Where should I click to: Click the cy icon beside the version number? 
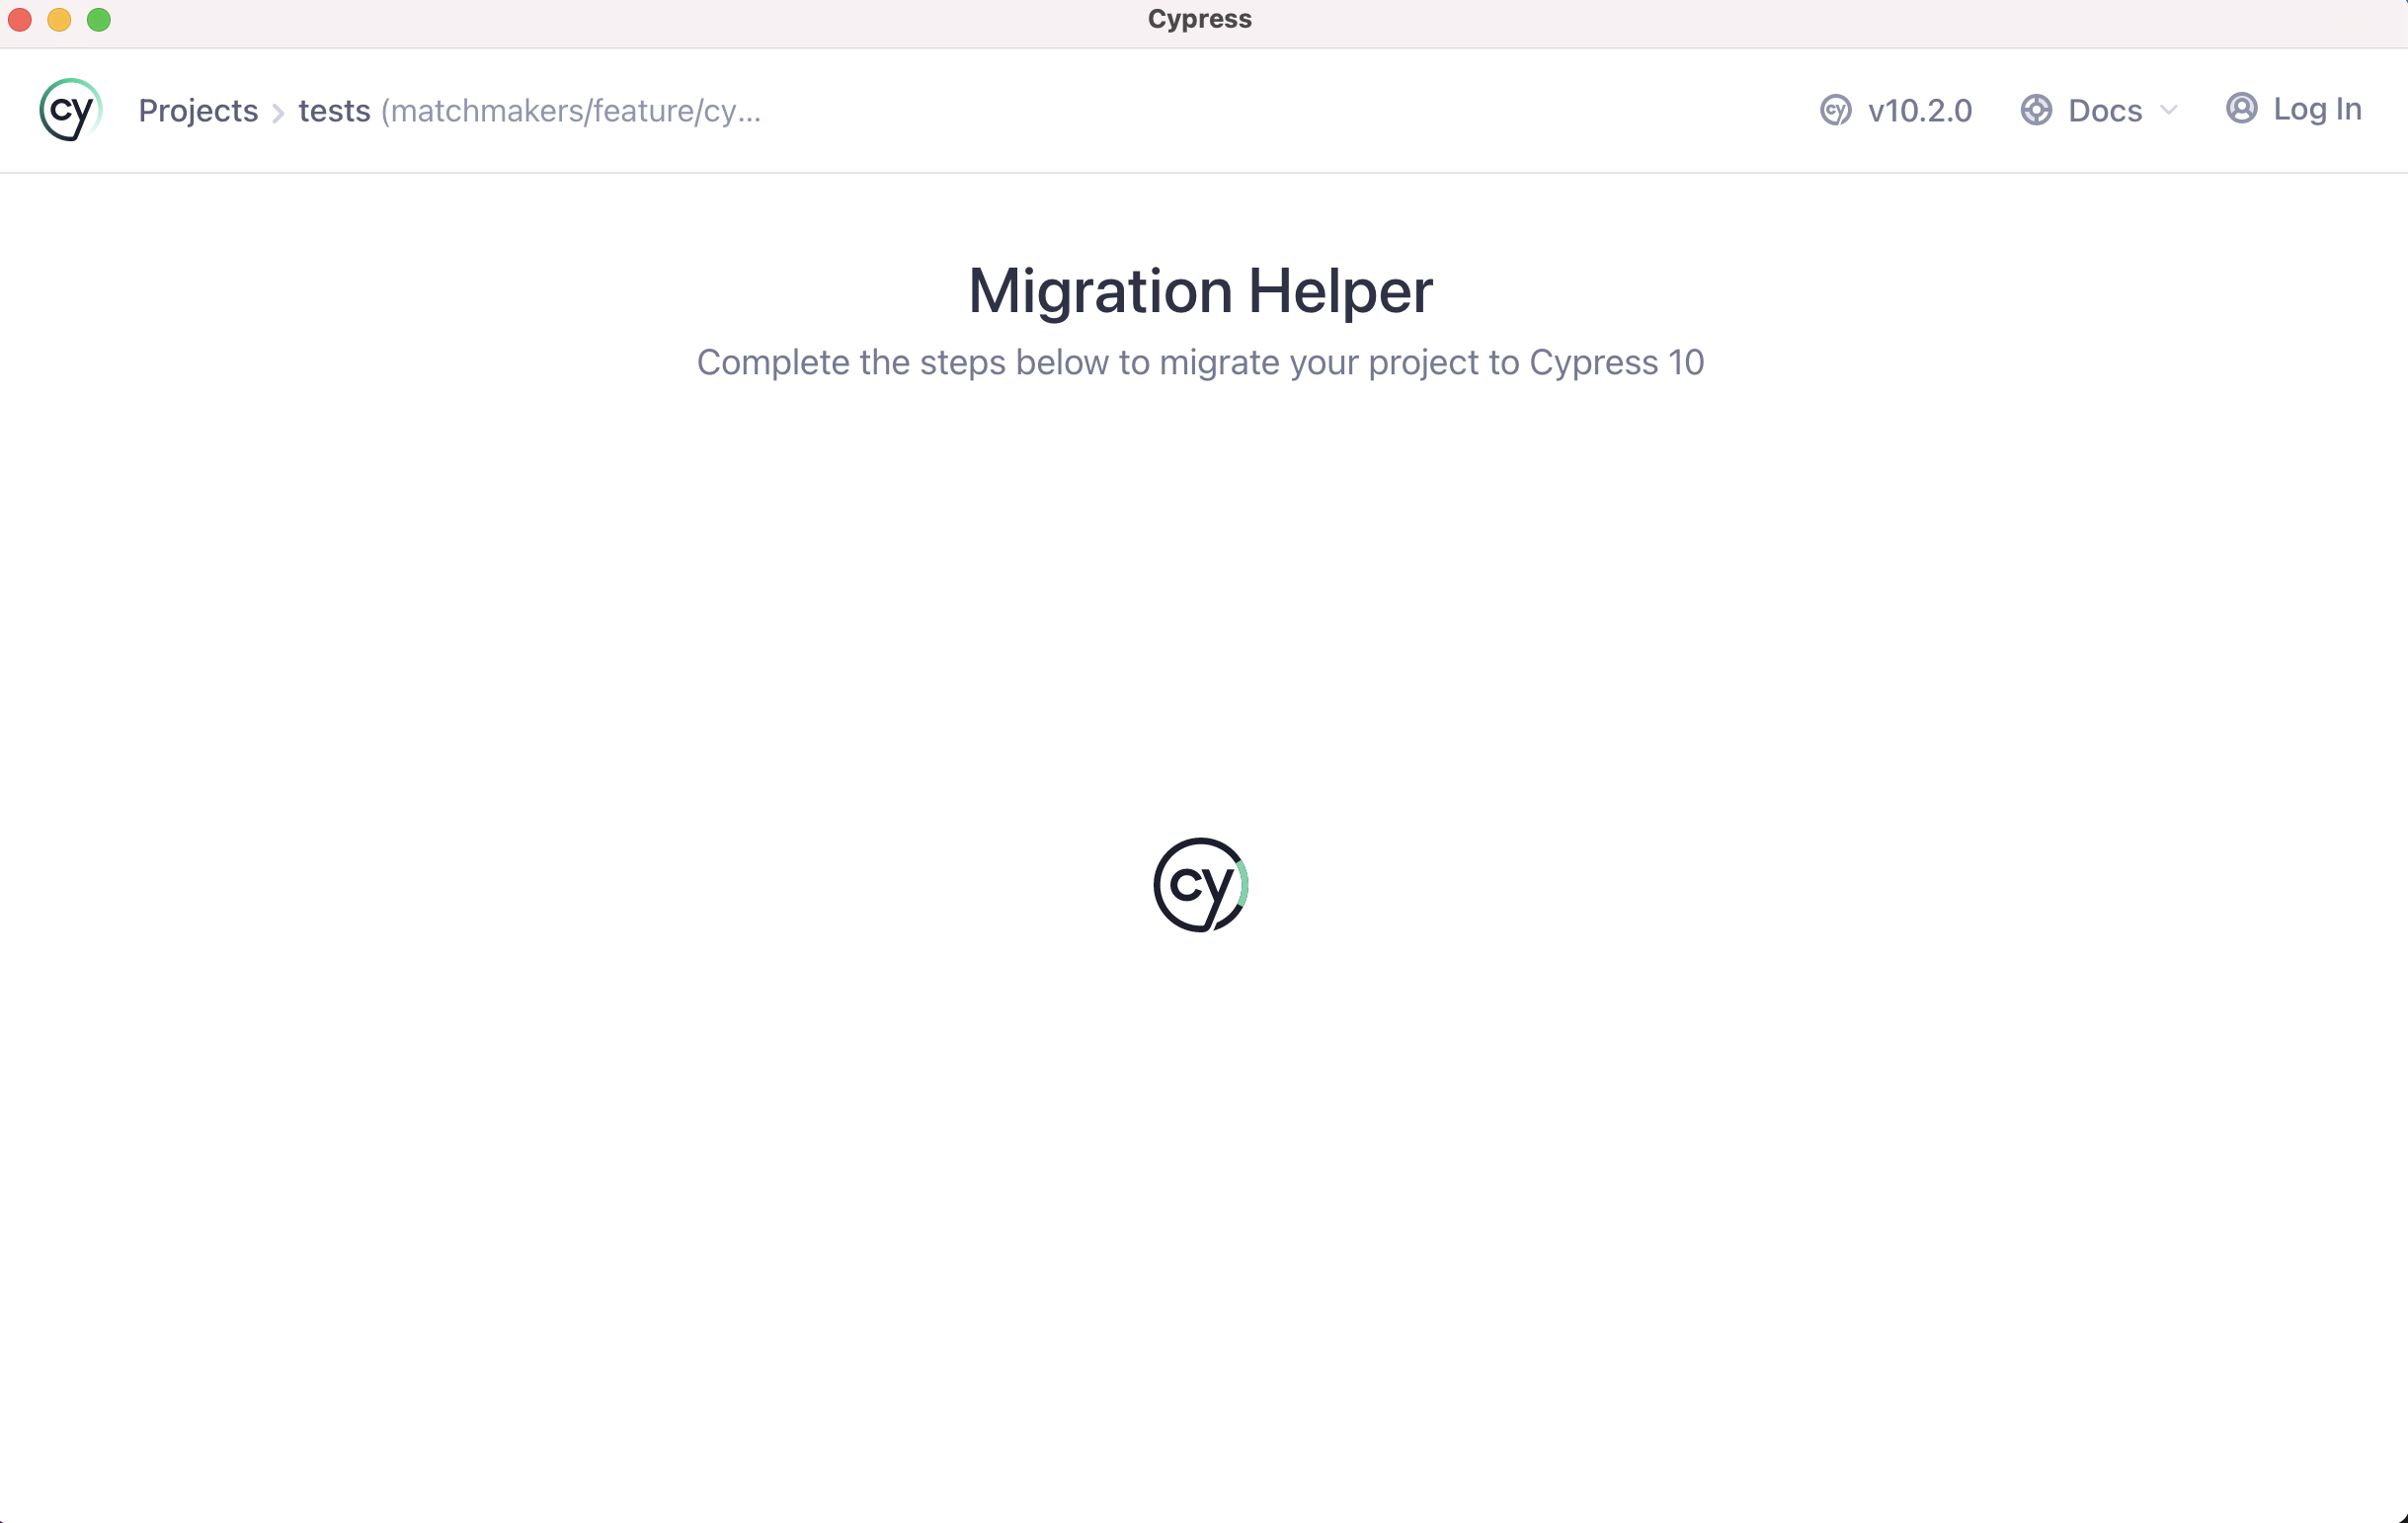click(1835, 110)
